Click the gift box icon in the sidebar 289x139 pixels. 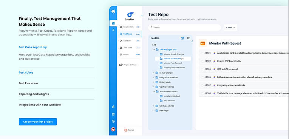113,114
